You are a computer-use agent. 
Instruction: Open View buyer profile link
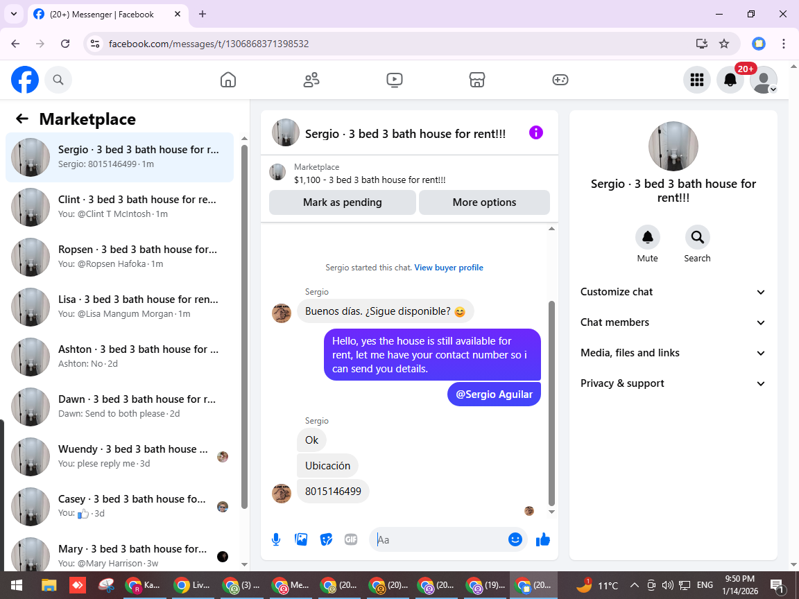click(x=449, y=268)
